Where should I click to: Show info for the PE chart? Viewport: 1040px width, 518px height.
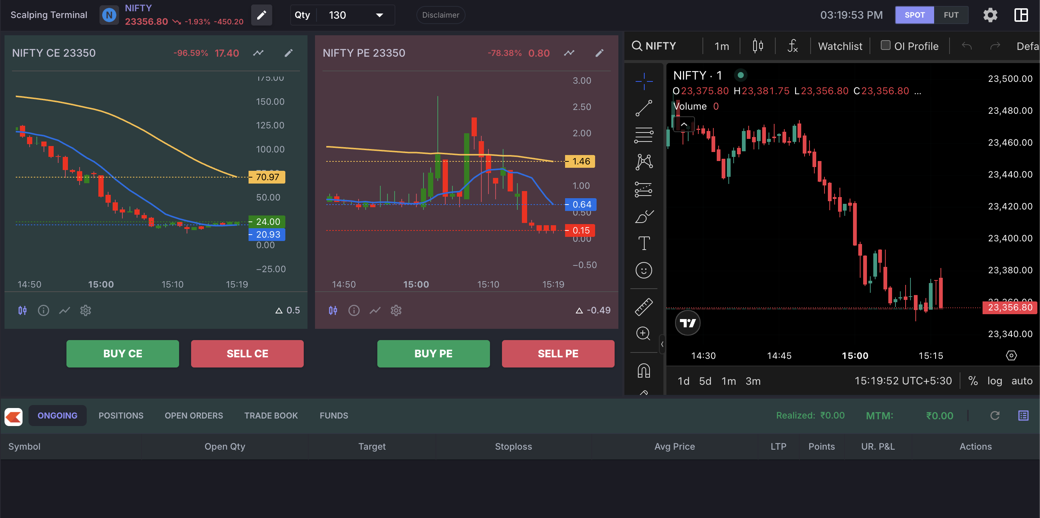tap(354, 310)
